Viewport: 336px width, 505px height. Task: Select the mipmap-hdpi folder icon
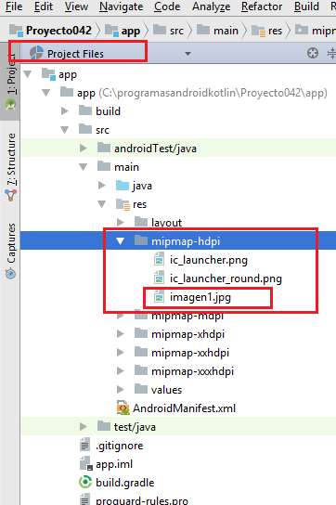(x=141, y=240)
